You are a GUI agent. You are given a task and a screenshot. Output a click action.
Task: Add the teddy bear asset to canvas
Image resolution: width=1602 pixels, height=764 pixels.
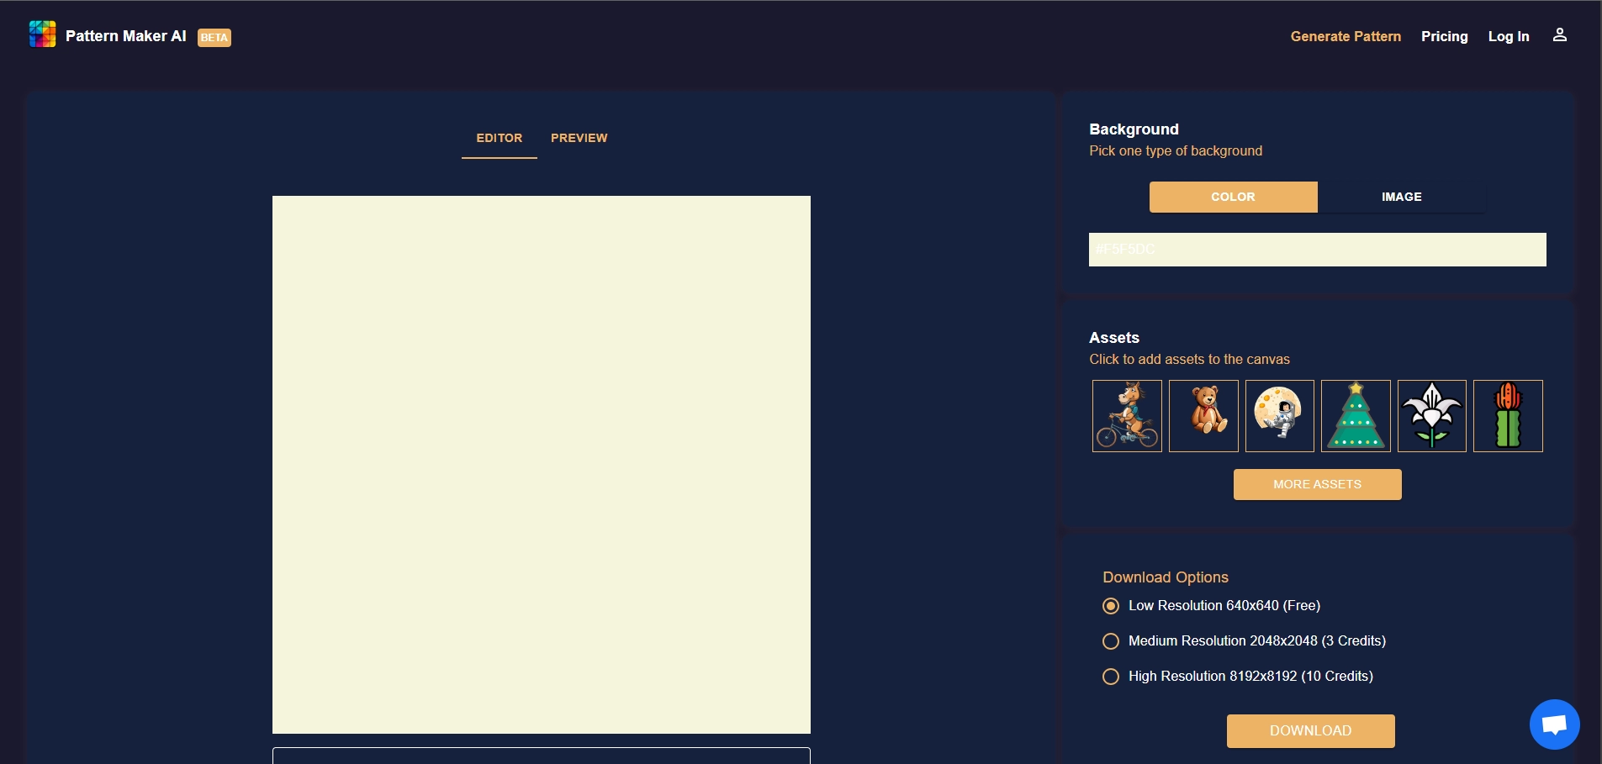tap(1203, 416)
